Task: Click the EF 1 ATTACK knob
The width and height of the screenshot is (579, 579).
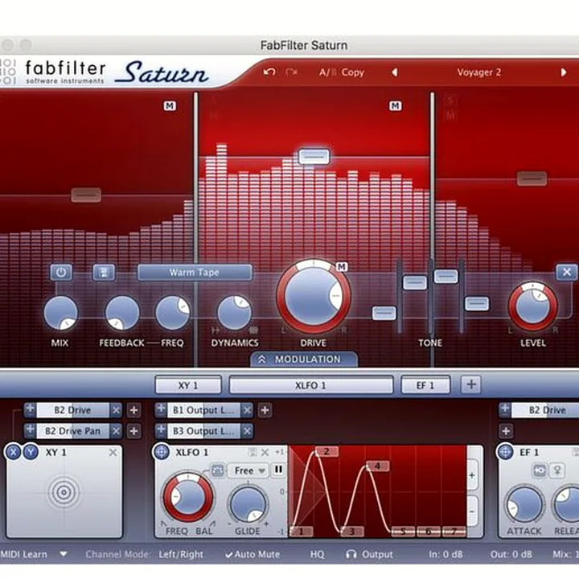Action: [524, 505]
